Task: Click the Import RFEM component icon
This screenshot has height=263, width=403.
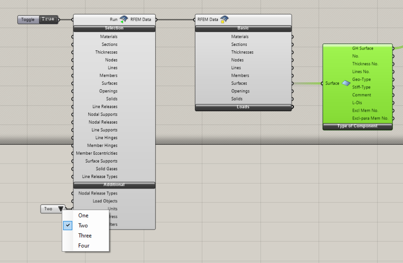Action: click(x=124, y=19)
